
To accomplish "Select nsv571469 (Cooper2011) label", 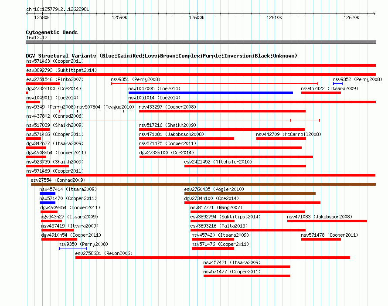I will [x=55, y=171].
